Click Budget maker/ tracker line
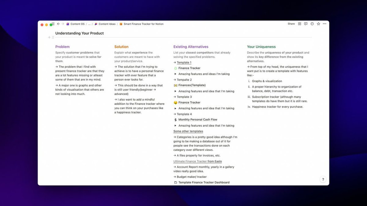 tap(190, 177)
